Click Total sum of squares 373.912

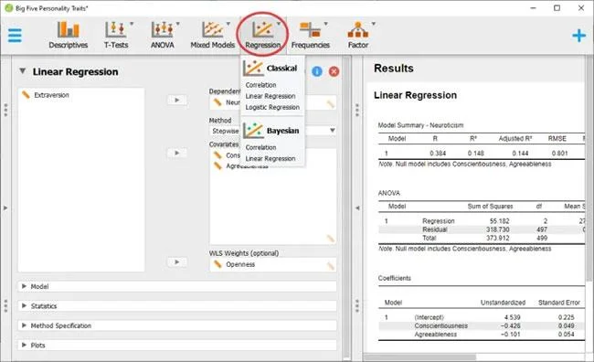(x=498, y=238)
